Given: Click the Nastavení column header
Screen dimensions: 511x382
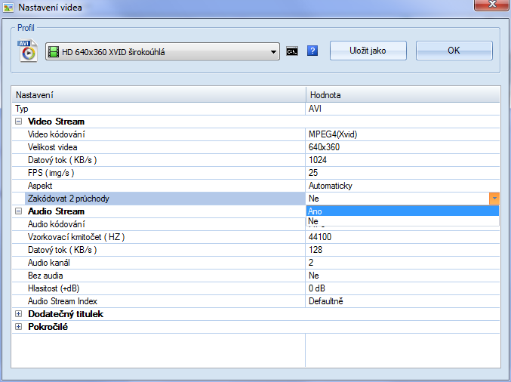Looking at the screenshot, I should pos(159,95).
